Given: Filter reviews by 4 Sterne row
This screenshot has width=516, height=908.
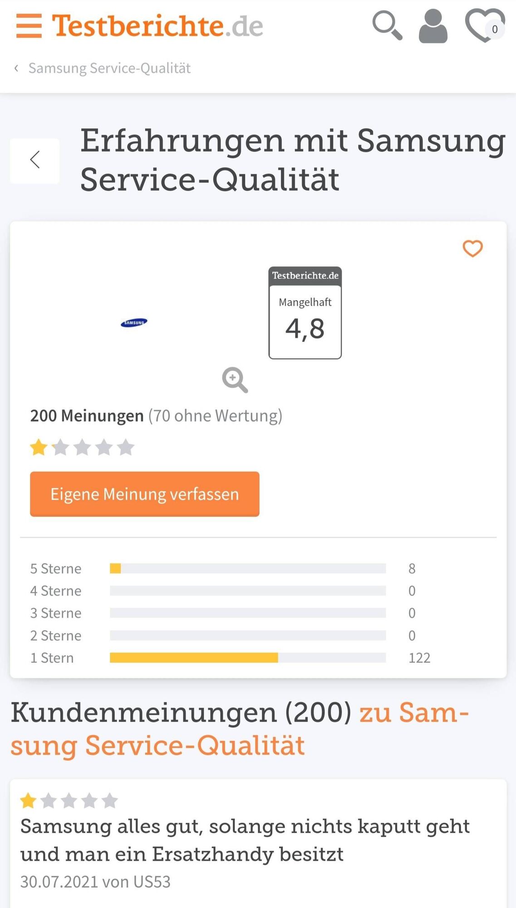Looking at the screenshot, I should click(230, 591).
